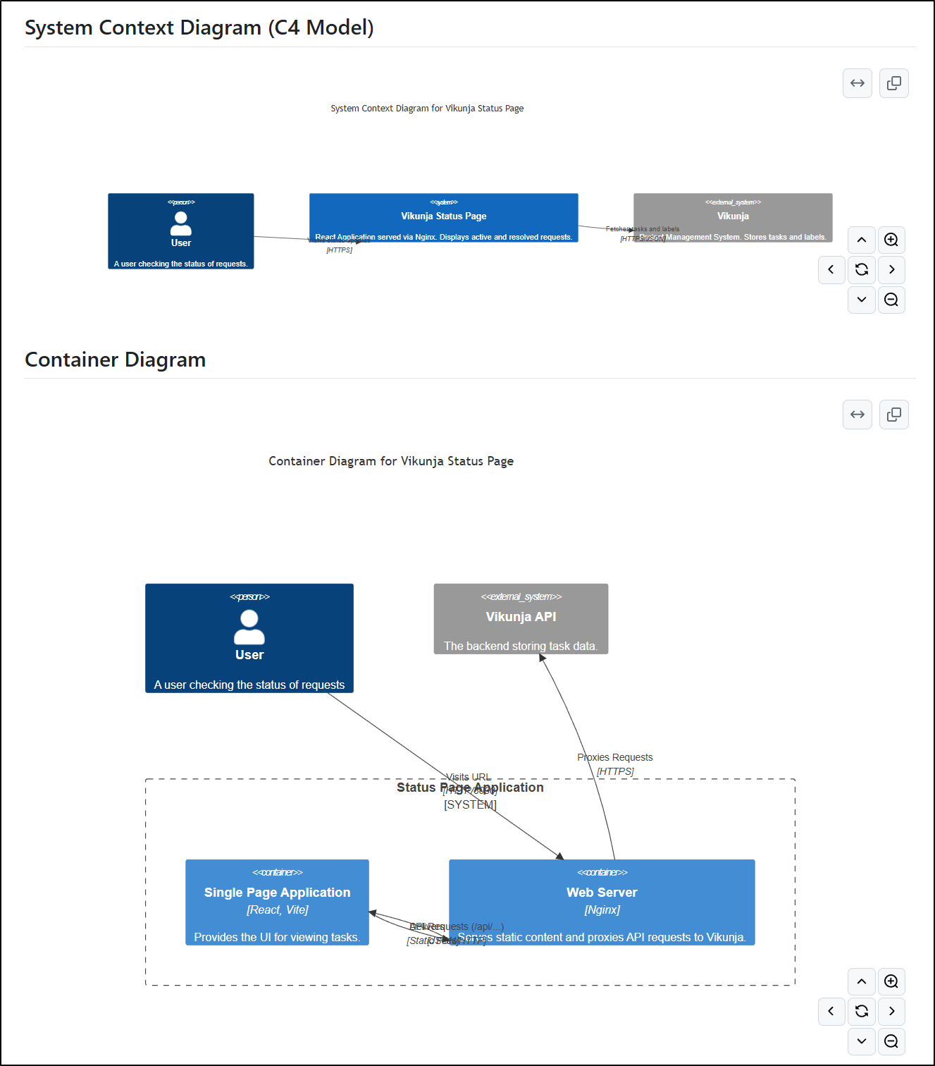Reset the Container diagram view
Screen dimensions: 935x1066
pos(861,1011)
